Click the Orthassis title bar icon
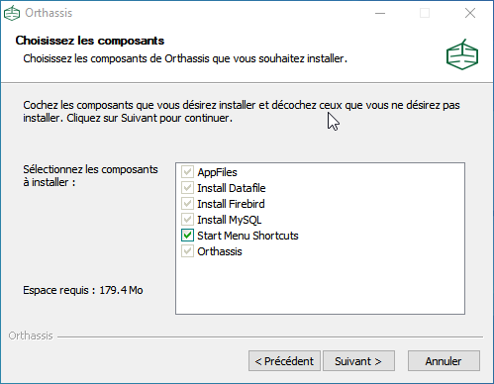This screenshot has width=494, height=384. (x=12, y=13)
